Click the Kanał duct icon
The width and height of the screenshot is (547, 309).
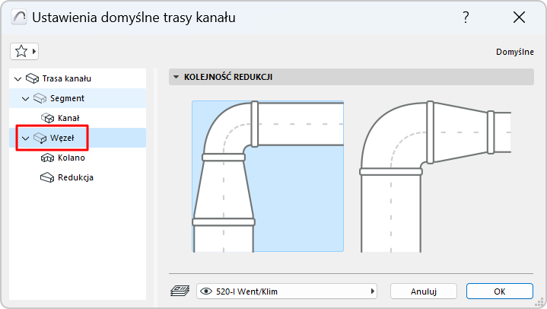tap(48, 118)
